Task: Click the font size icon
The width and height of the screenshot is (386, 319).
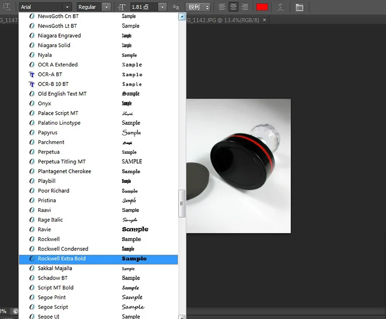Action: click(x=122, y=7)
